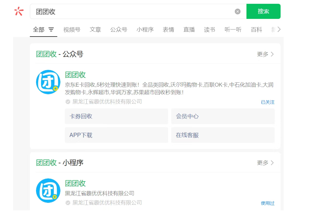Viewport: 325px width, 217px height.
Task: Click the verified badge in the 公众号 result
Action: point(68,102)
